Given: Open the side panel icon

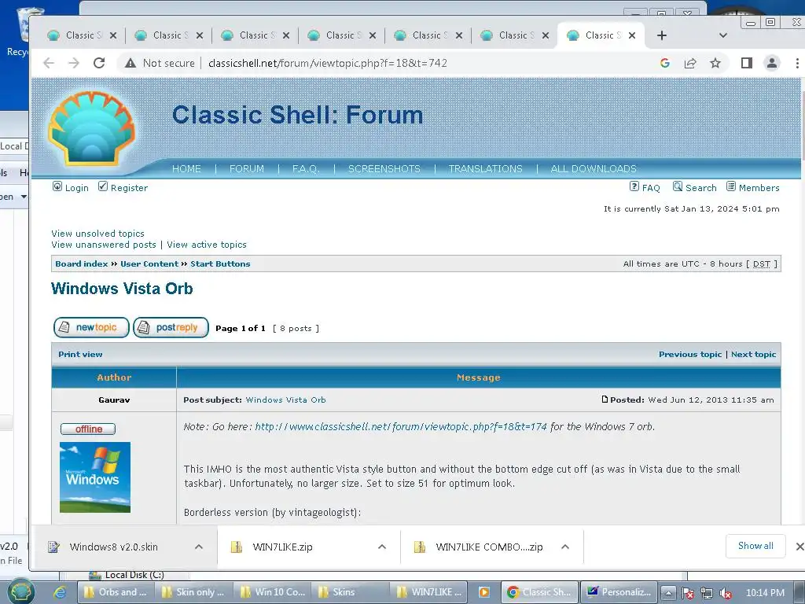Looking at the screenshot, I should pyautogui.click(x=747, y=63).
